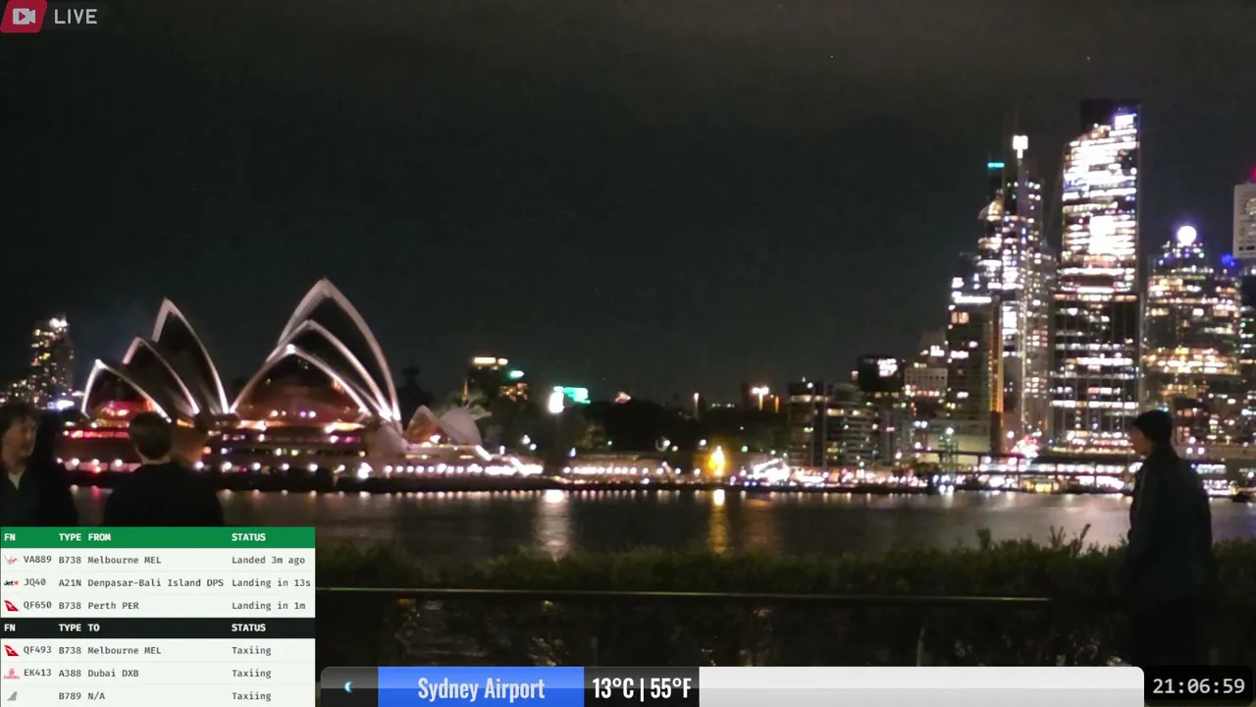This screenshot has height=707, width=1256.
Task: Click the STATUS header of the arrivals table
Action: click(x=248, y=537)
